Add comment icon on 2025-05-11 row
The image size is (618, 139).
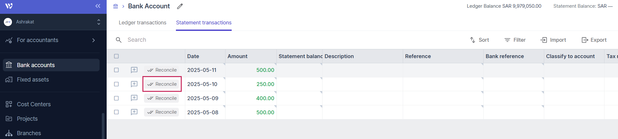tap(134, 70)
